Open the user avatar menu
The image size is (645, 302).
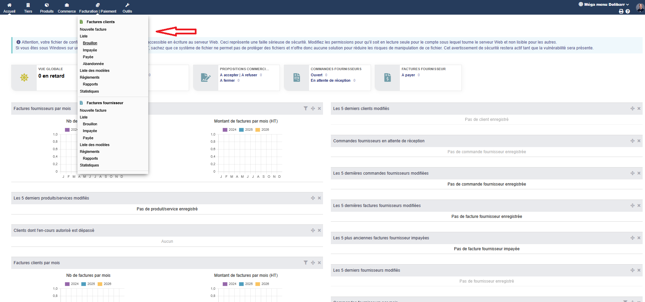[x=640, y=7]
